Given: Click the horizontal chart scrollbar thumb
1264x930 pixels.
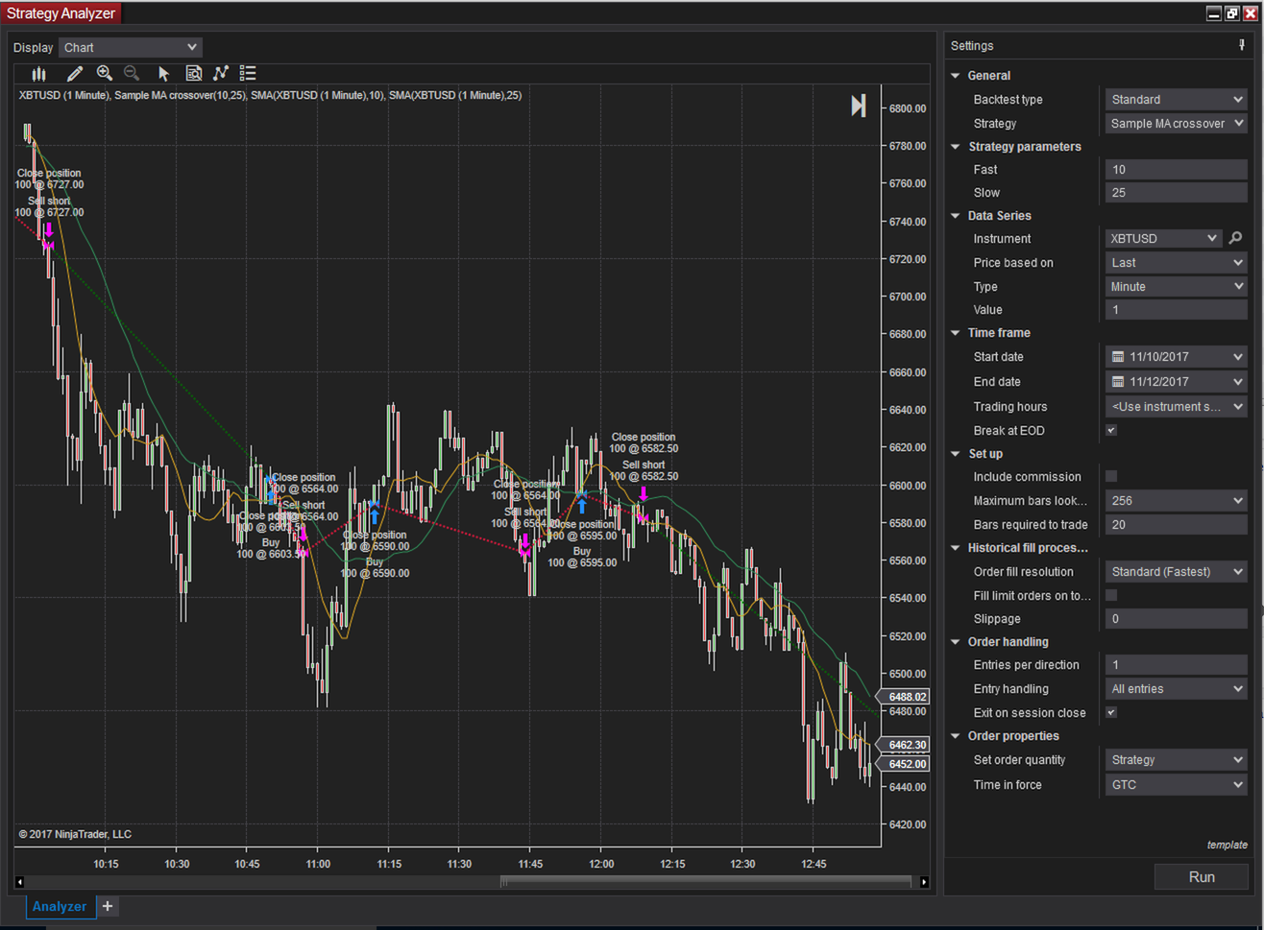Looking at the screenshot, I should pyautogui.click(x=706, y=881).
